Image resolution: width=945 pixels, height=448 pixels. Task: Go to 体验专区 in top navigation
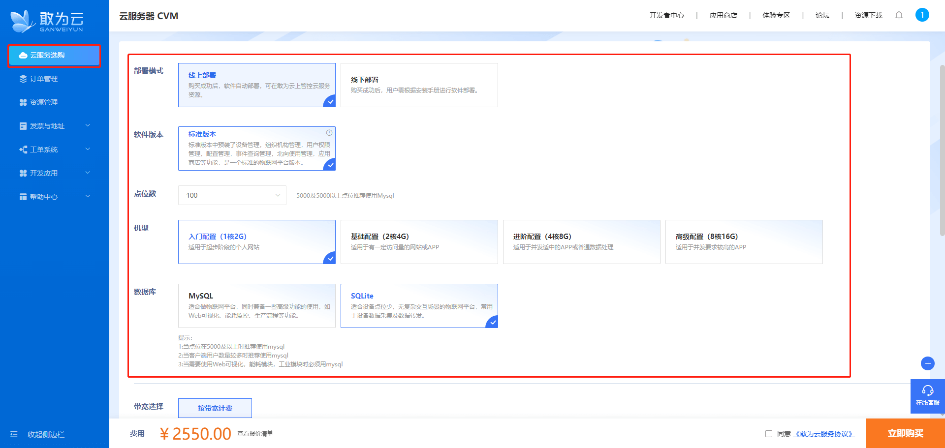[776, 15]
